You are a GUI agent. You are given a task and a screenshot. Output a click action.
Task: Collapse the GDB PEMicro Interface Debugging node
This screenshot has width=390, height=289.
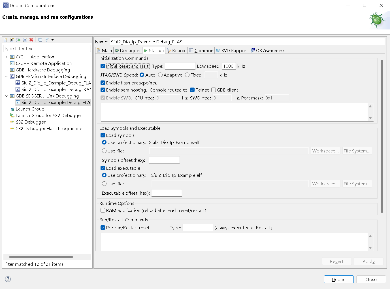pos(7,76)
